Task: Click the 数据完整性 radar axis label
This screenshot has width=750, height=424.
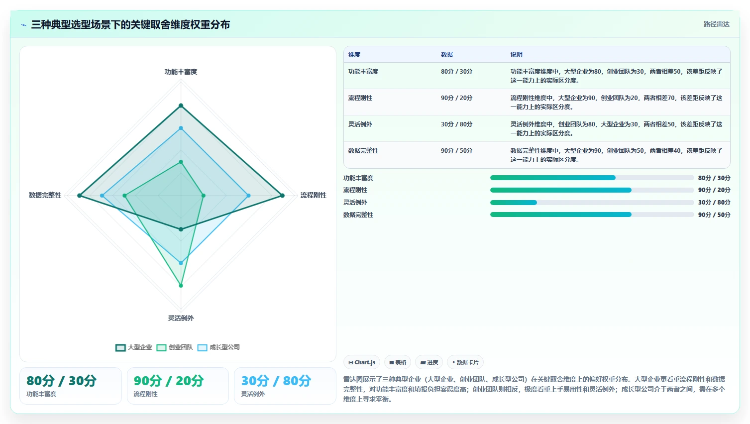Action: [x=45, y=195]
